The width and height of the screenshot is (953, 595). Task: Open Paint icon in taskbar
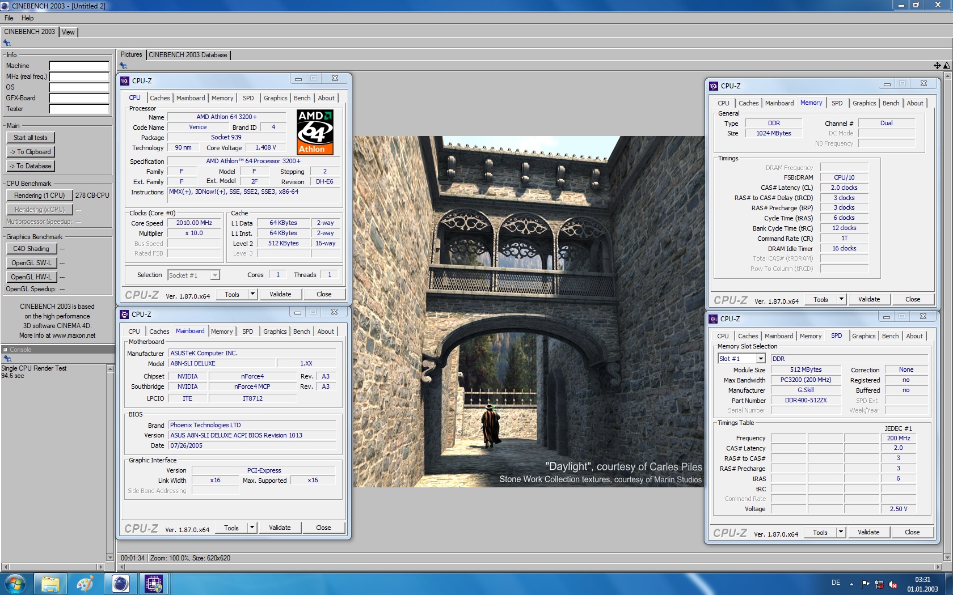(85, 584)
